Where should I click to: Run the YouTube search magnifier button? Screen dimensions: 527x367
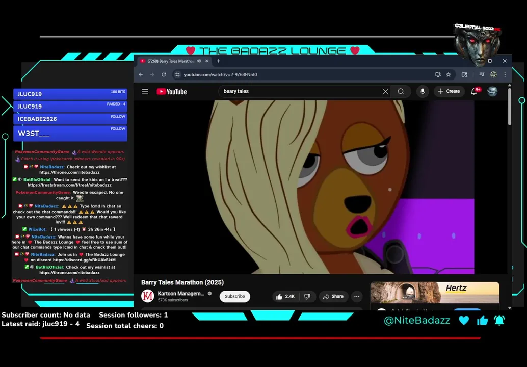click(401, 91)
